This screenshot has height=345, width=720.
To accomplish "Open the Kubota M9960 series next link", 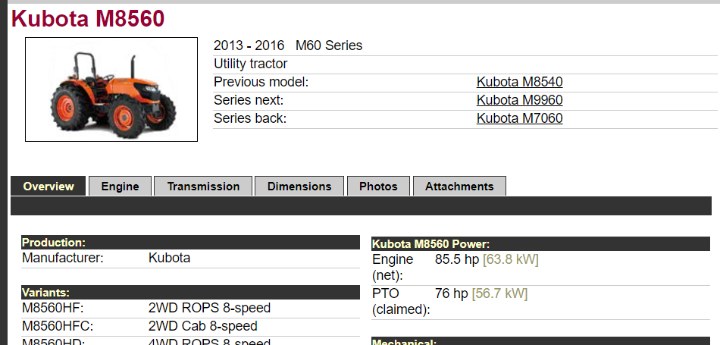I will tap(519, 100).
